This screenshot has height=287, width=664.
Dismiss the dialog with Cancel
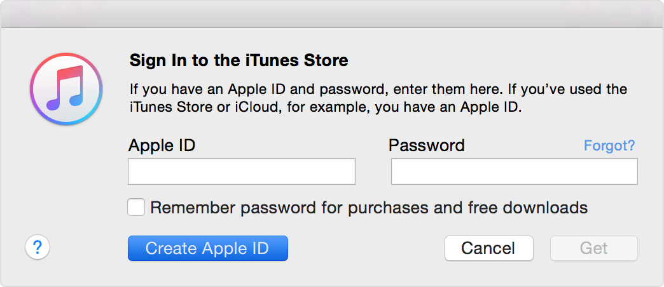488,248
